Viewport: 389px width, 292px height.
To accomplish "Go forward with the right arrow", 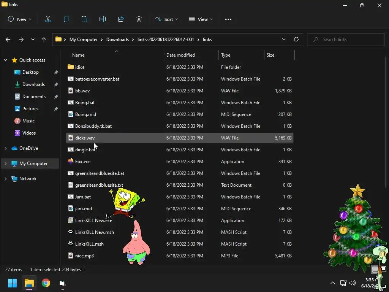I will point(21,40).
